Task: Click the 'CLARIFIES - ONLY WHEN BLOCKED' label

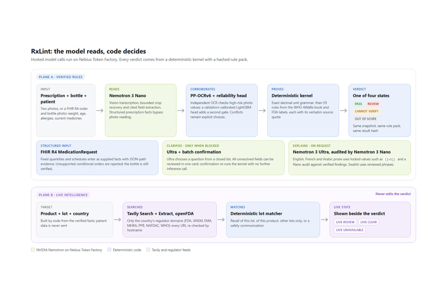Action: 193,146
